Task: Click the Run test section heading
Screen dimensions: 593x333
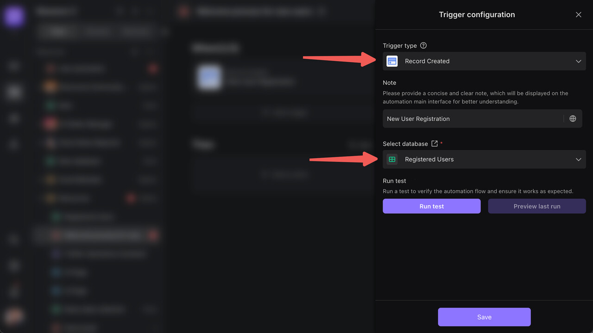Action: (x=394, y=181)
